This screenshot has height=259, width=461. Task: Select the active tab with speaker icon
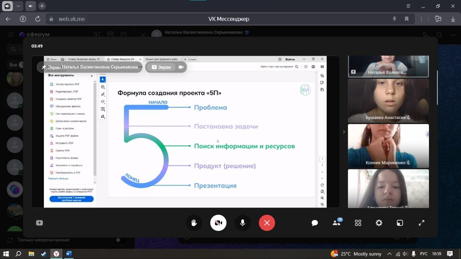tap(7, 6)
